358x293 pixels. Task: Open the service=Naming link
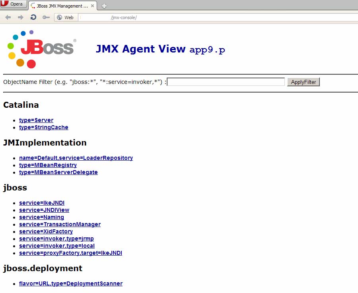[41, 217]
